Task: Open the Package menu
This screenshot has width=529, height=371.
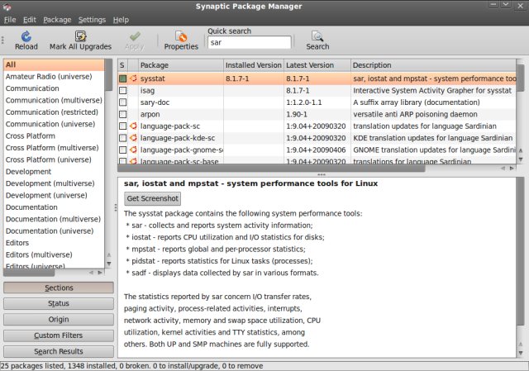Action: coord(57,20)
